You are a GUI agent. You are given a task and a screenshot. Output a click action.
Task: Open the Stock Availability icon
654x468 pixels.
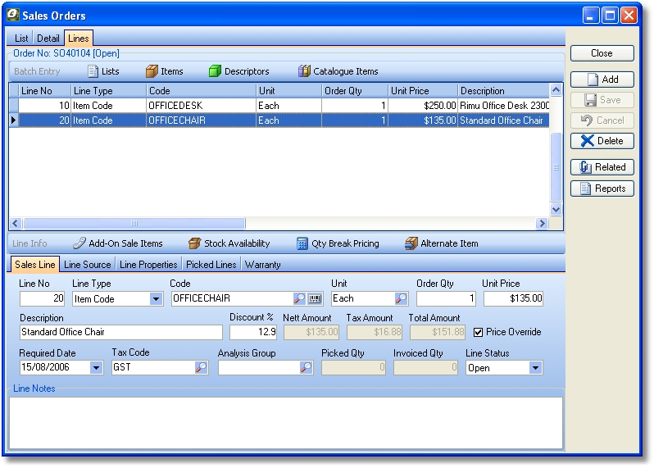coord(194,243)
